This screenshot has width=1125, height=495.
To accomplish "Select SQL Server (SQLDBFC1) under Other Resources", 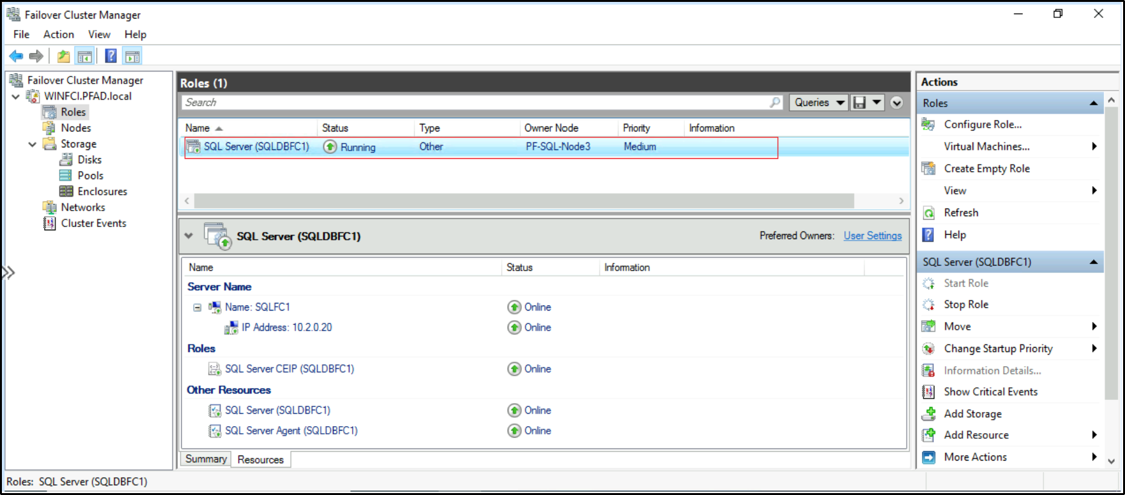I will pyautogui.click(x=277, y=411).
